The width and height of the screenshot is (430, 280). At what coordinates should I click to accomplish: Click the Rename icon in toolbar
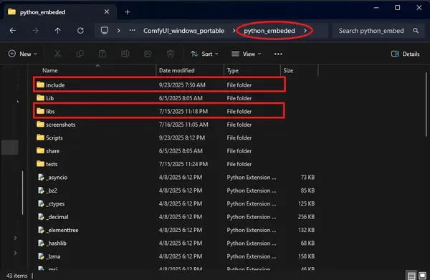coord(125,54)
